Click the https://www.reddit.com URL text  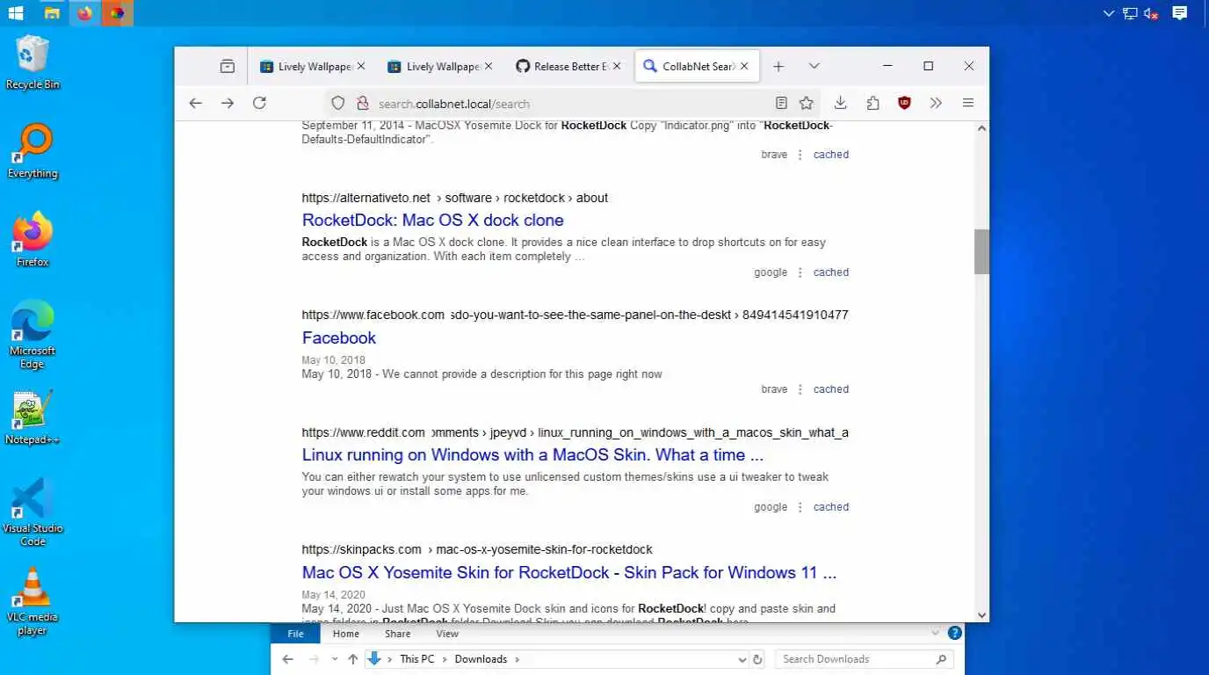pos(364,432)
